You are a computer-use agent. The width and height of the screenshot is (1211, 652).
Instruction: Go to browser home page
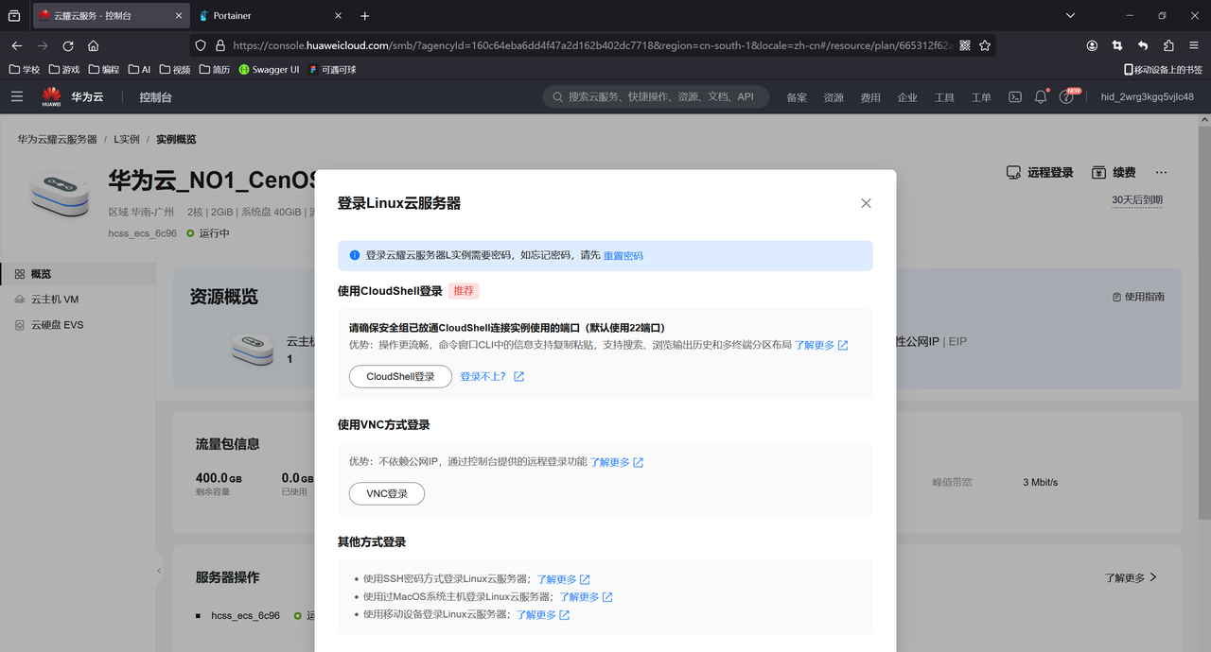(x=93, y=45)
